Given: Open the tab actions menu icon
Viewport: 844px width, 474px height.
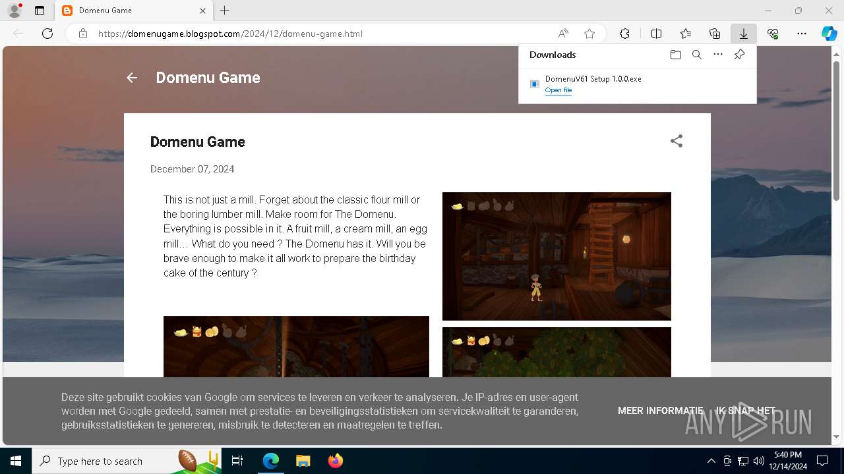Looking at the screenshot, I should pos(40,11).
